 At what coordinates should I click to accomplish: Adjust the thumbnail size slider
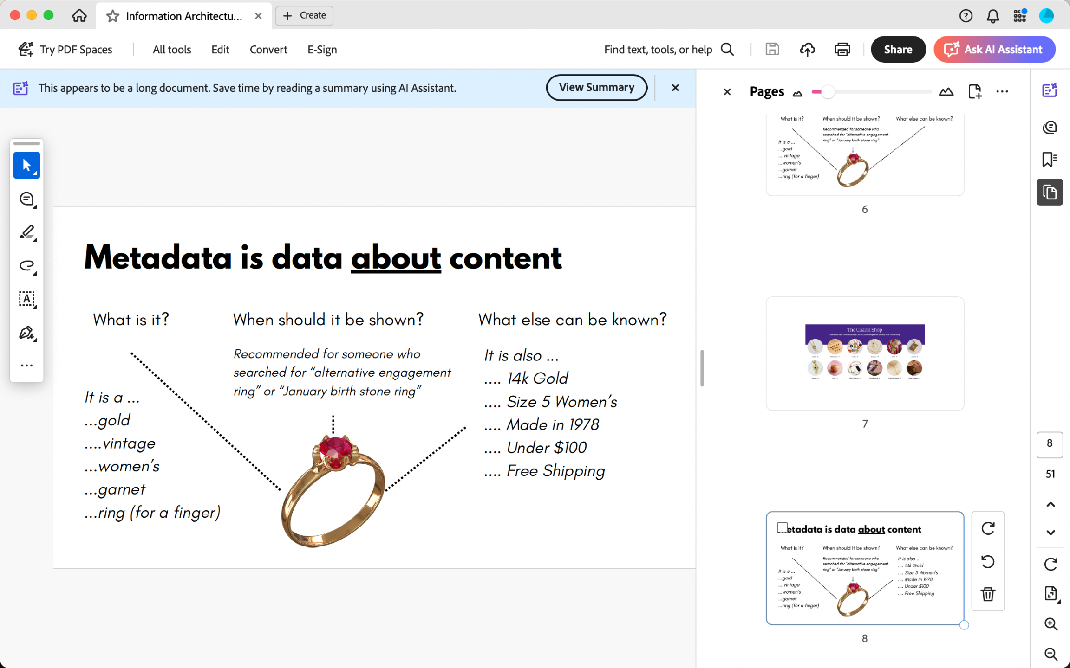[x=827, y=92]
